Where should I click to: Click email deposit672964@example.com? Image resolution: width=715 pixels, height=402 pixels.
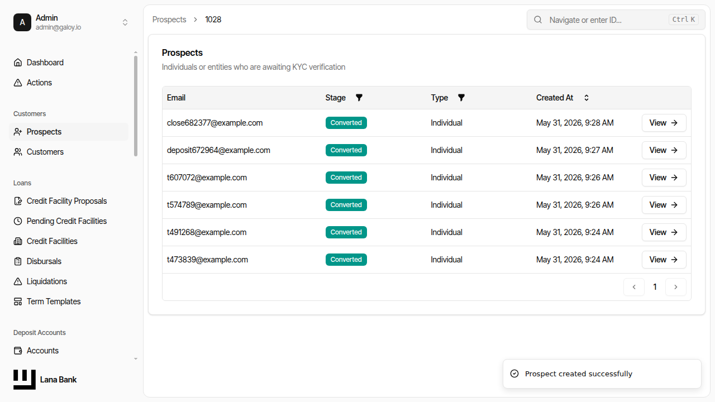click(218, 150)
